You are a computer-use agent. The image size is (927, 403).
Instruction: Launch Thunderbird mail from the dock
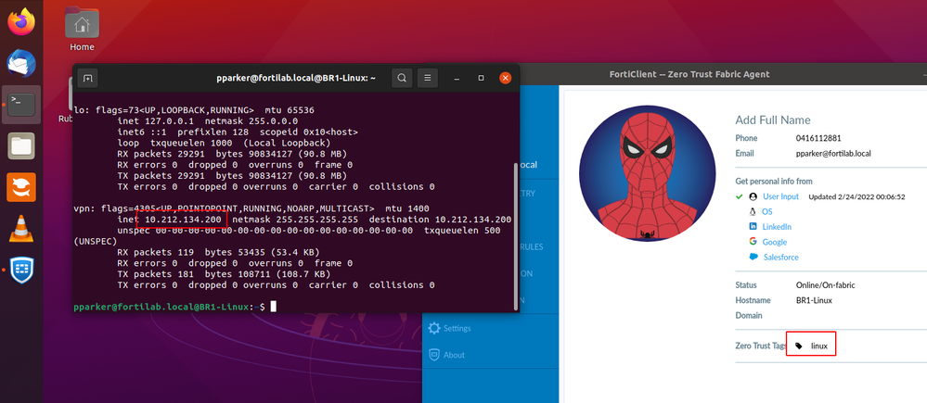22,64
